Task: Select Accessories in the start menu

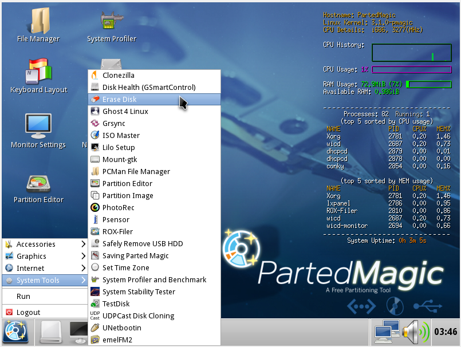Action: click(45, 244)
